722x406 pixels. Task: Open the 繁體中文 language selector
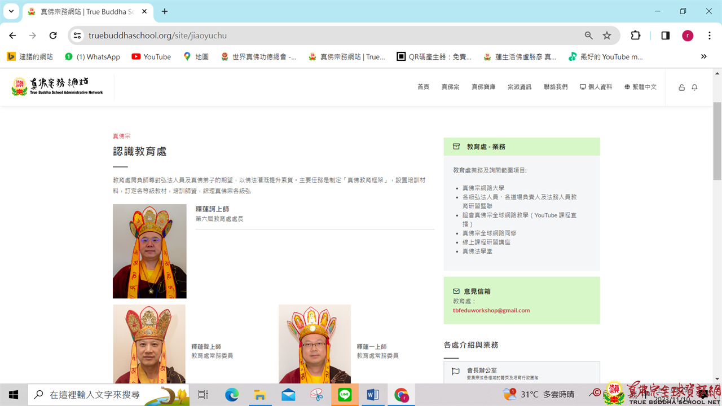(640, 87)
